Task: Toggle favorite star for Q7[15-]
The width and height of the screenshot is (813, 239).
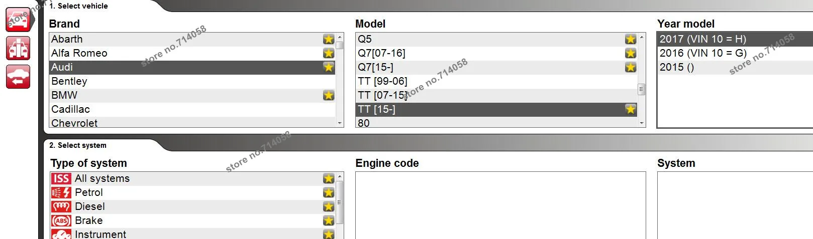Action: tap(631, 67)
